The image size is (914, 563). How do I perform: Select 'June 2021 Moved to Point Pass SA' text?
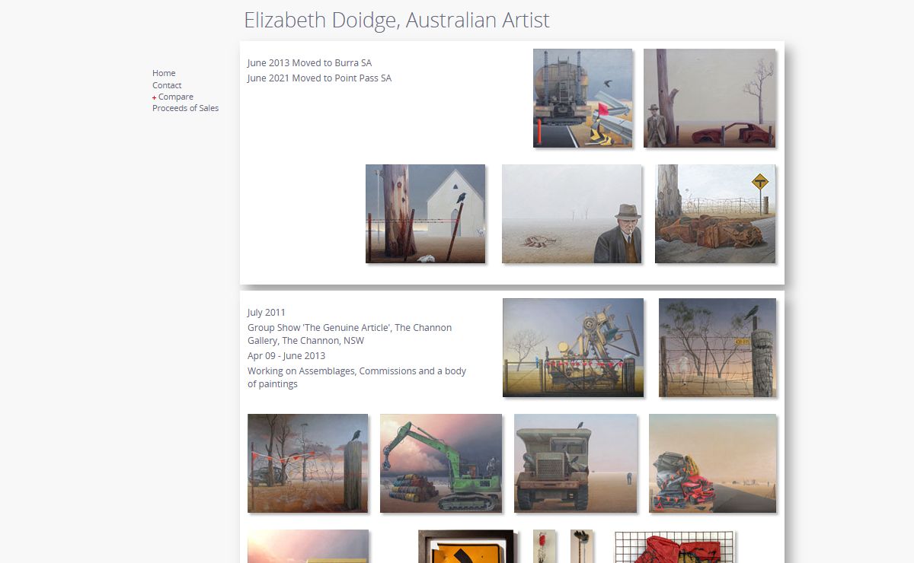pos(319,78)
